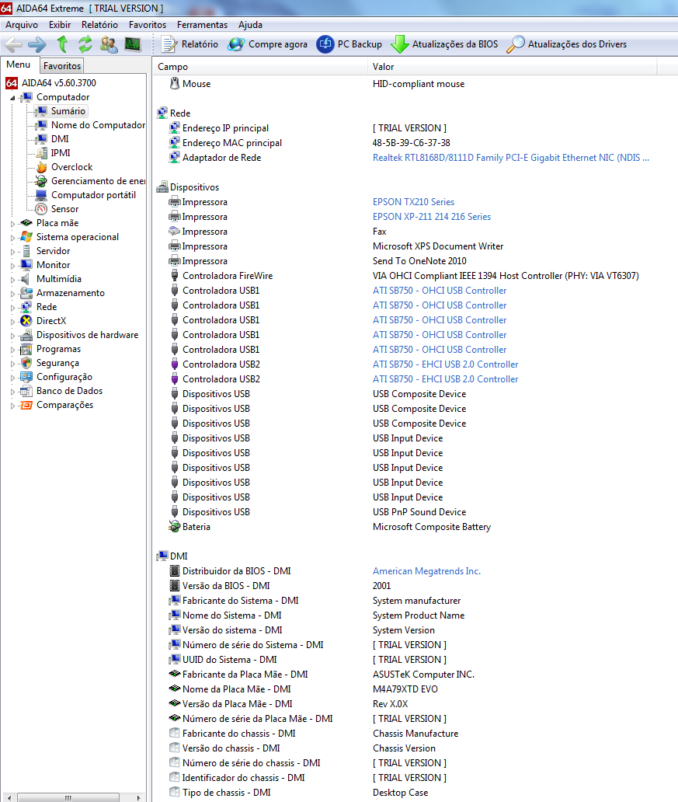Screen dimensions: 678x802
Task: Open the users management toolbar icon
Action: tap(109, 44)
